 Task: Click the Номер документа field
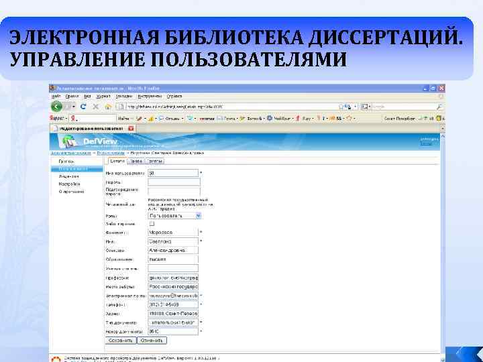tap(173, 332)
